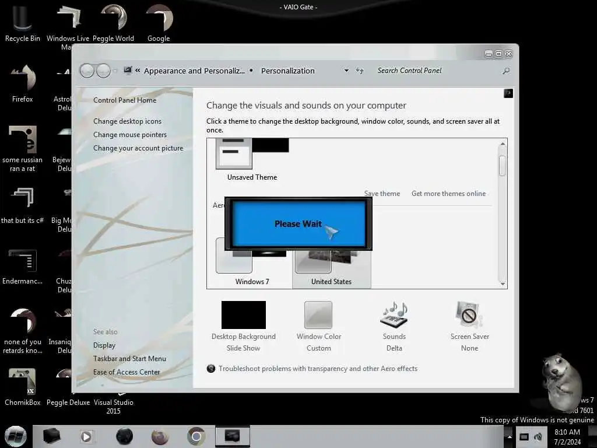
Task: Click Save theme link
Action: click(x=382, y=194)
